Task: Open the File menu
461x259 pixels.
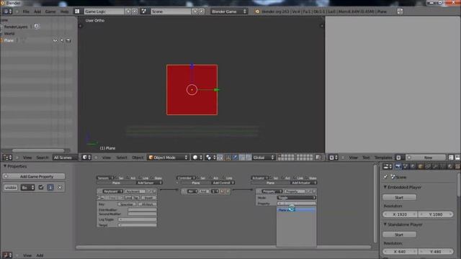Action: point(26,12)
